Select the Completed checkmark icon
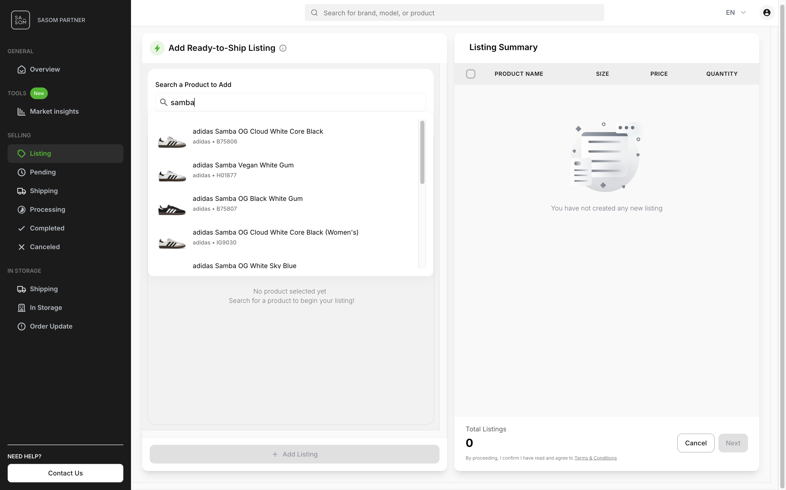 point(21,228)
